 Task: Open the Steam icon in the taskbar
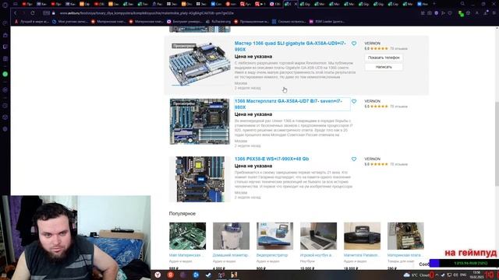pos(208,275)
